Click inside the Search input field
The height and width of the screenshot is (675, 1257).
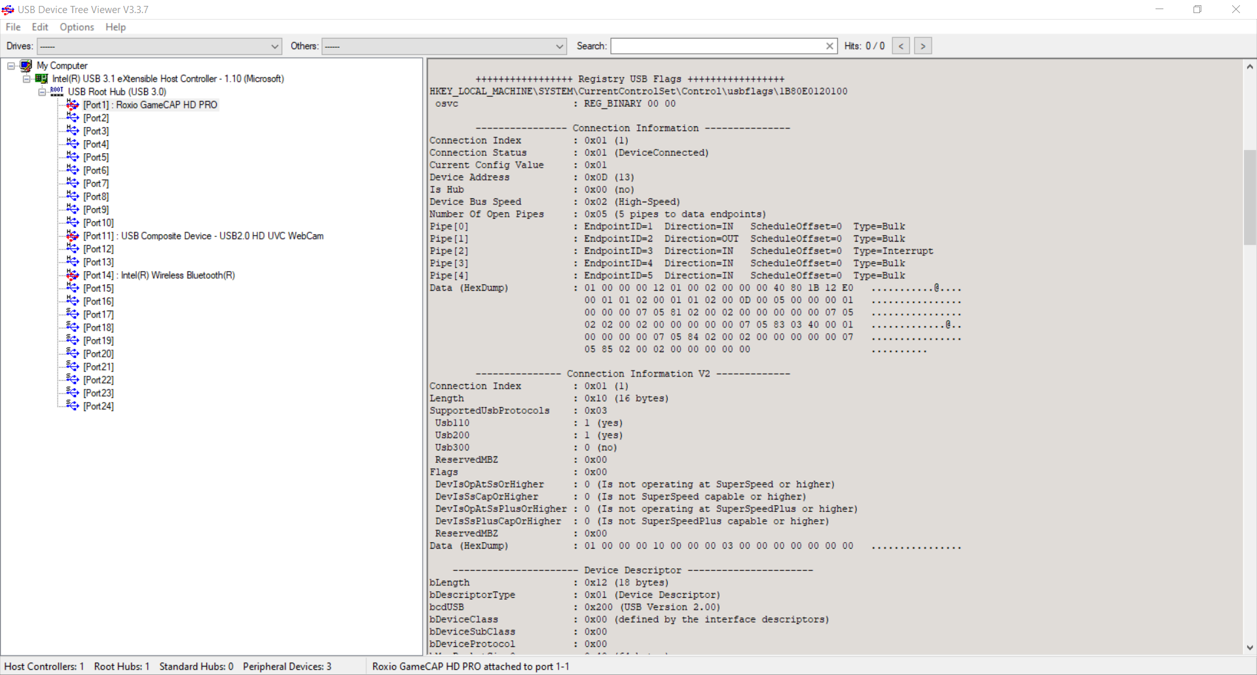(718, 46)
